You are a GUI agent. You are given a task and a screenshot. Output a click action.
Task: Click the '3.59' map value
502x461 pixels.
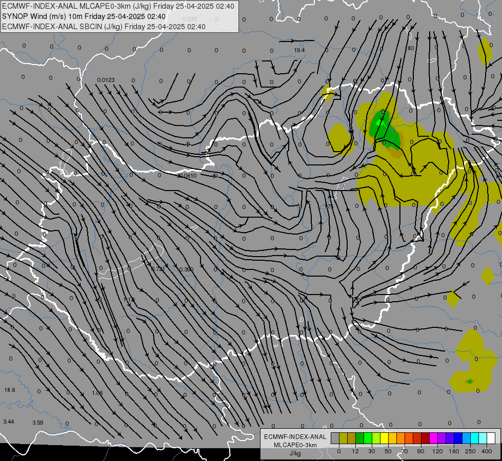[38, 423]
